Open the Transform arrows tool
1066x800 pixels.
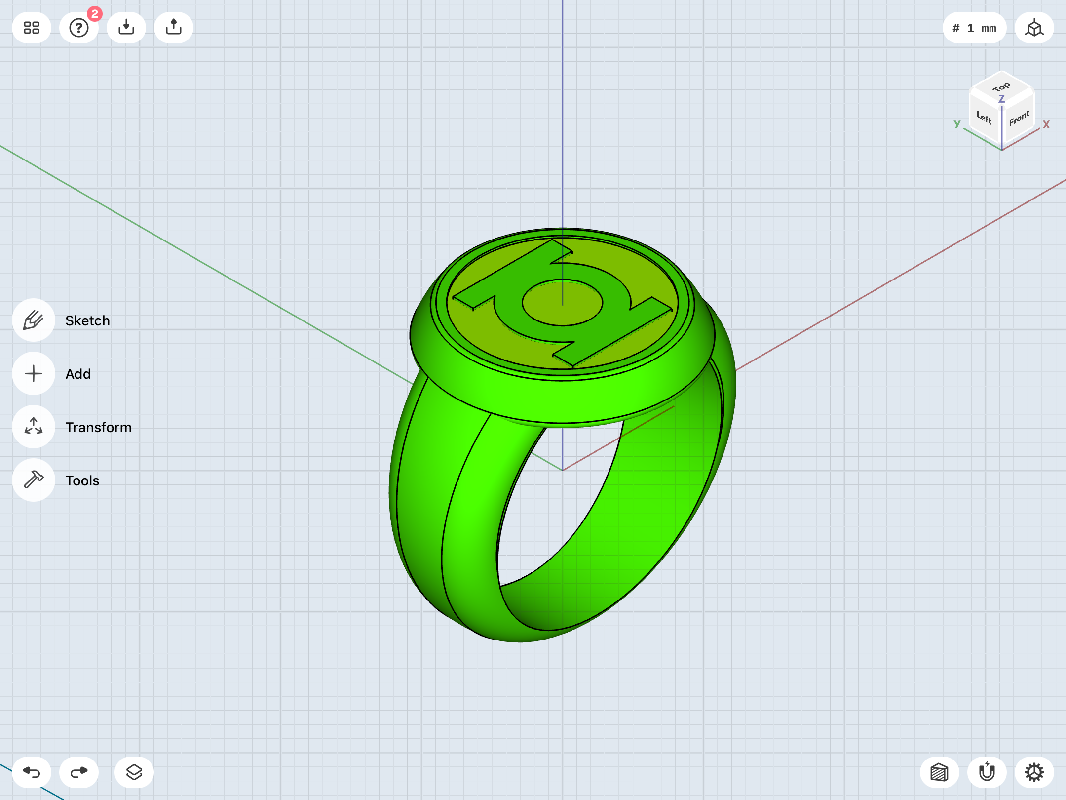click(34, 427)
